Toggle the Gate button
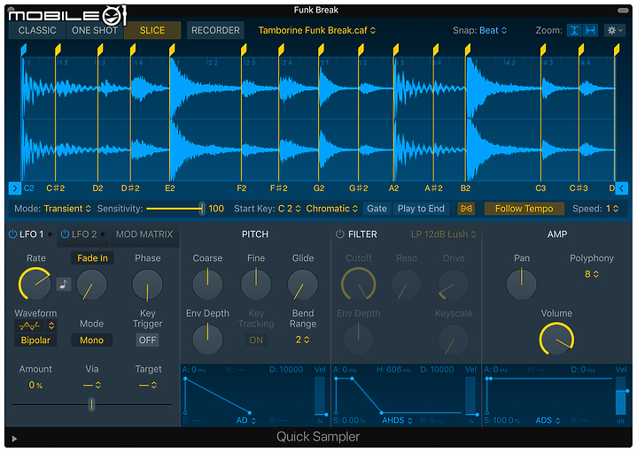 (377, 209)
